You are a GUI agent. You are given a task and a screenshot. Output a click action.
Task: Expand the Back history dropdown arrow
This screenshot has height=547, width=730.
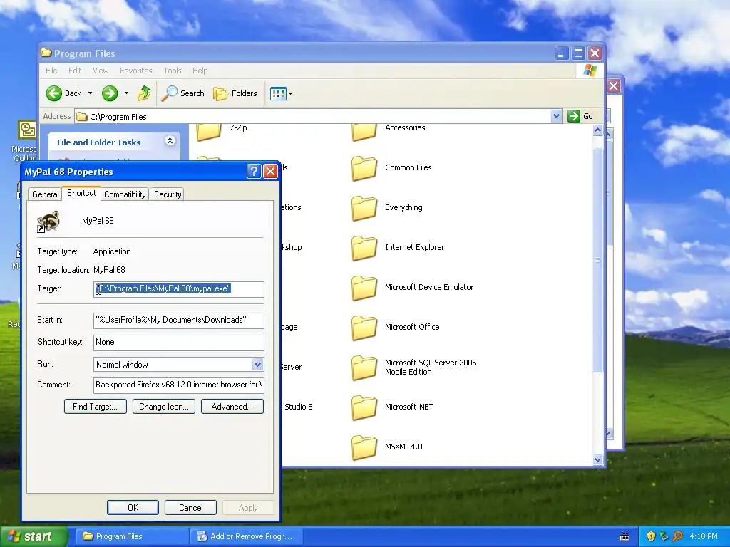91,93
